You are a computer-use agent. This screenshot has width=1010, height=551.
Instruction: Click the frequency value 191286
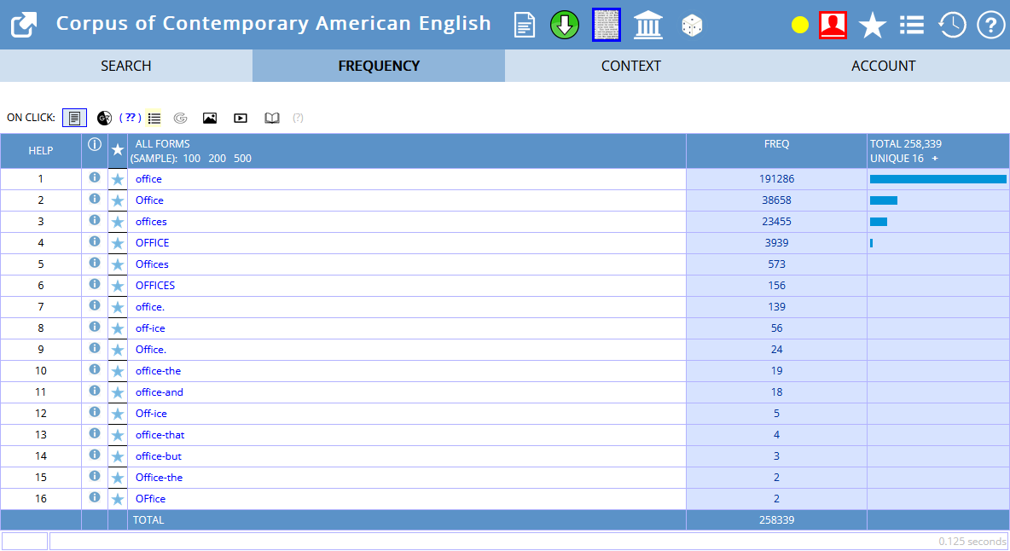(777, 179)
